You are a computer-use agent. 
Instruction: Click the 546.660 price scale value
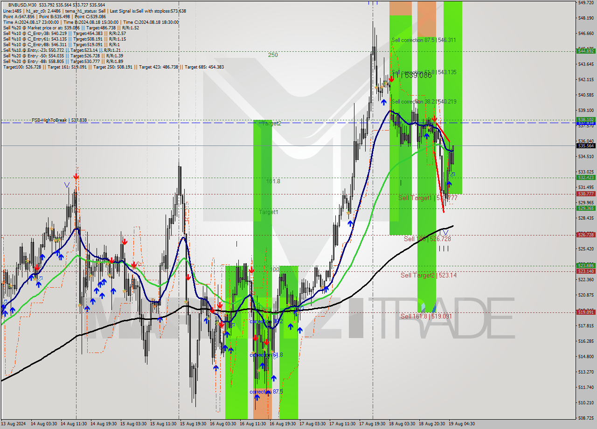(586, 34)
